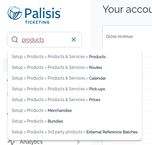The height and width of the screenshot is (145, 152).
Task: Expand the Analytics menu chevron
Action: (x=78, y=142)
